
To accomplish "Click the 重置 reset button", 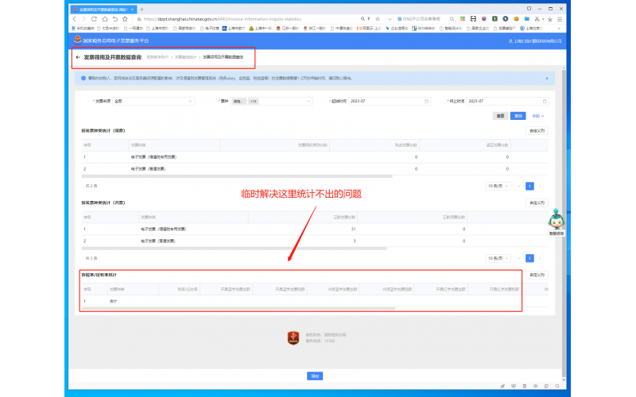I will (x=500, y=116).
